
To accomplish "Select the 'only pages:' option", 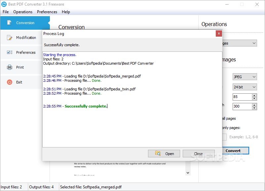I will point(231,128).
